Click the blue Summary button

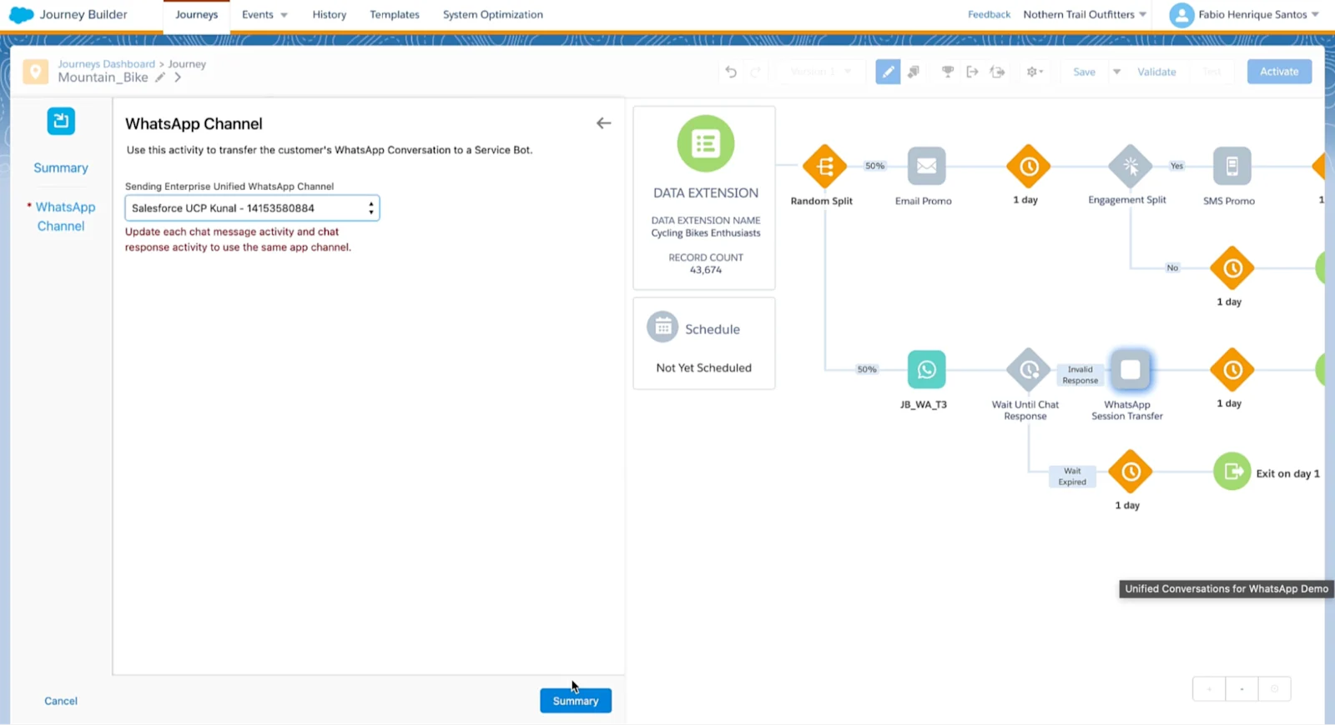(576, 701)
